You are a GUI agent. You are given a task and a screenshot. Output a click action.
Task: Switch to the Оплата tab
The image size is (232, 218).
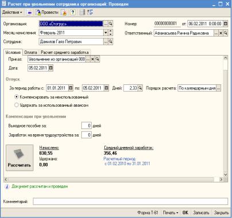(x=30, y=52)
